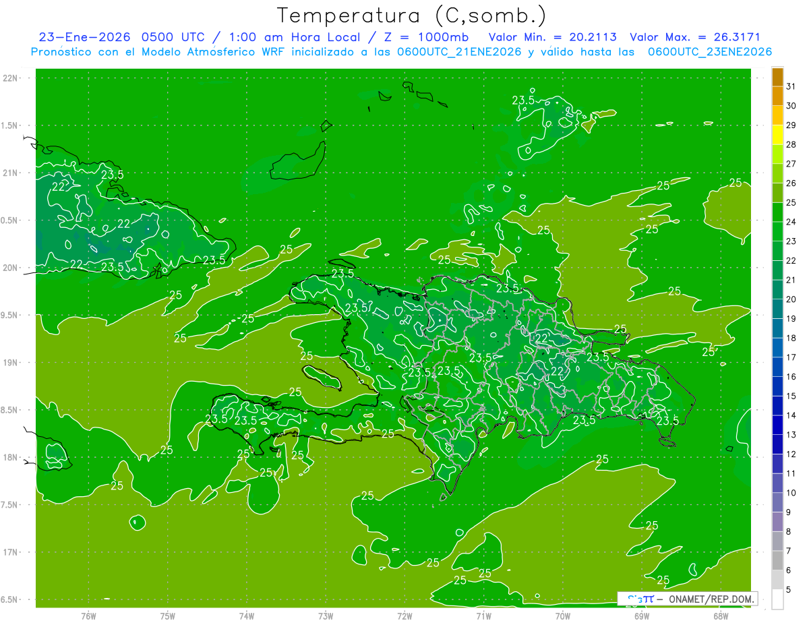Viewport: 809px width, 625px height.
Task: Click the '73W' longitude axis label
Action: coord(326,616)
